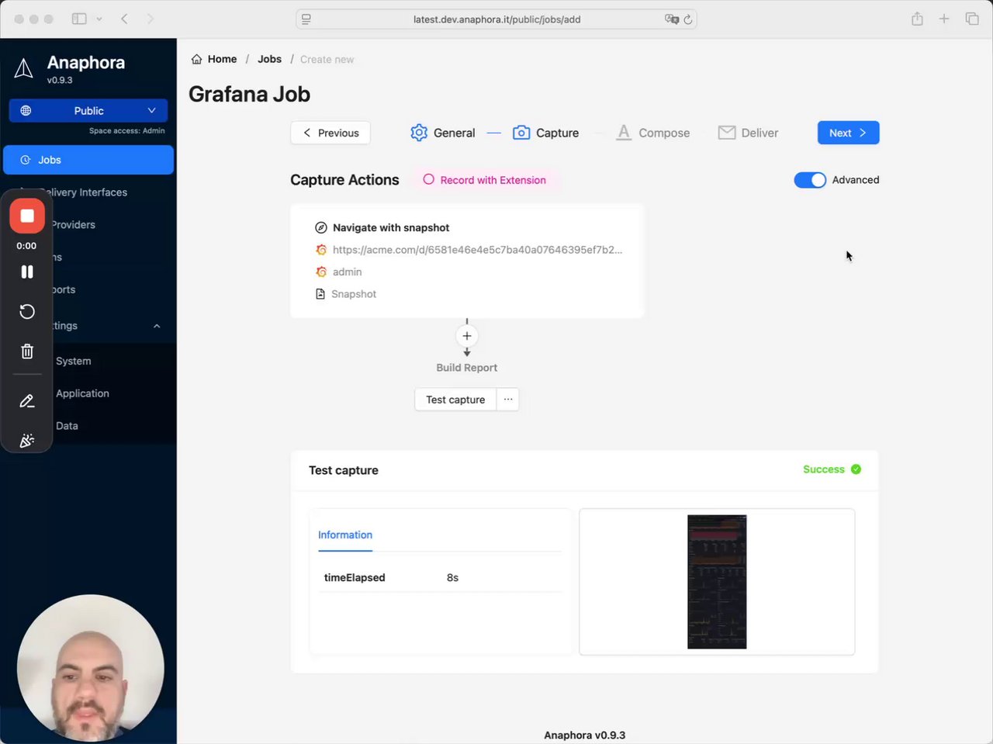993x744 pixels.
Task: Go forward in browser history
Action: 151,19
